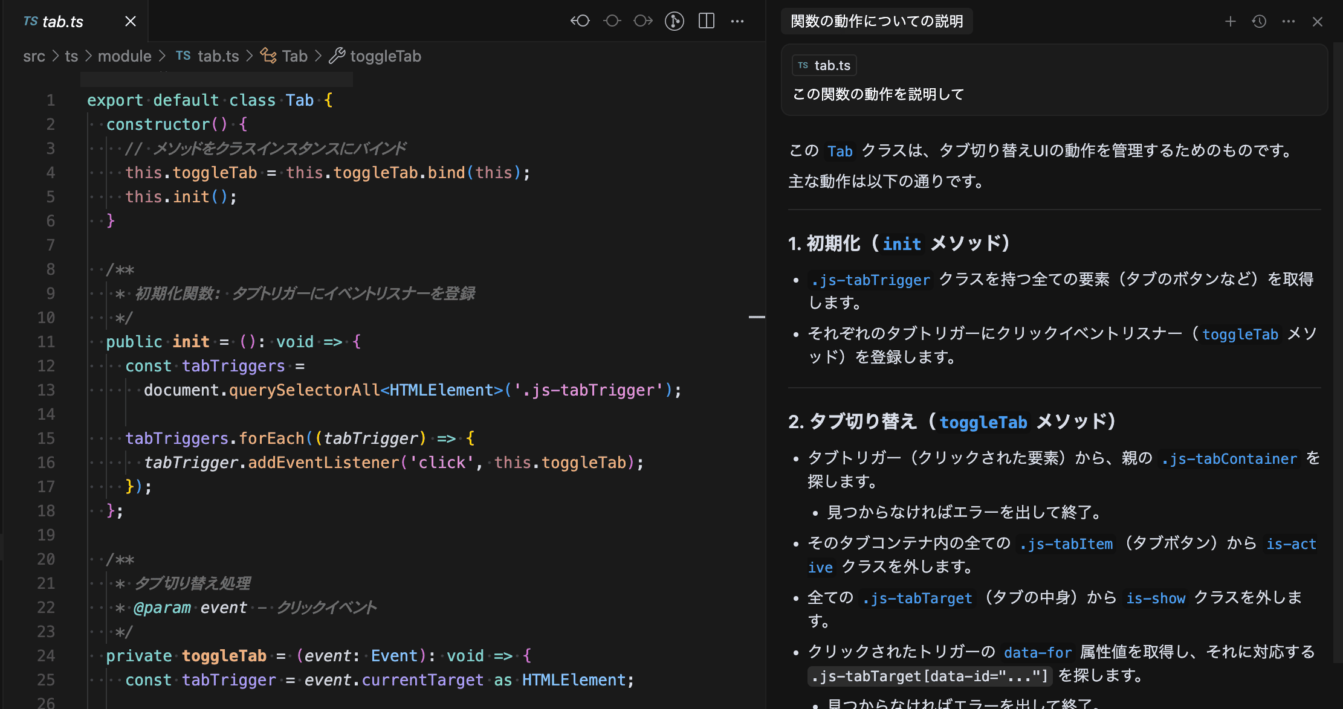Split the editor using the split icon
This screenshot has width=1343, height=709.
click(x=706, y=21)
